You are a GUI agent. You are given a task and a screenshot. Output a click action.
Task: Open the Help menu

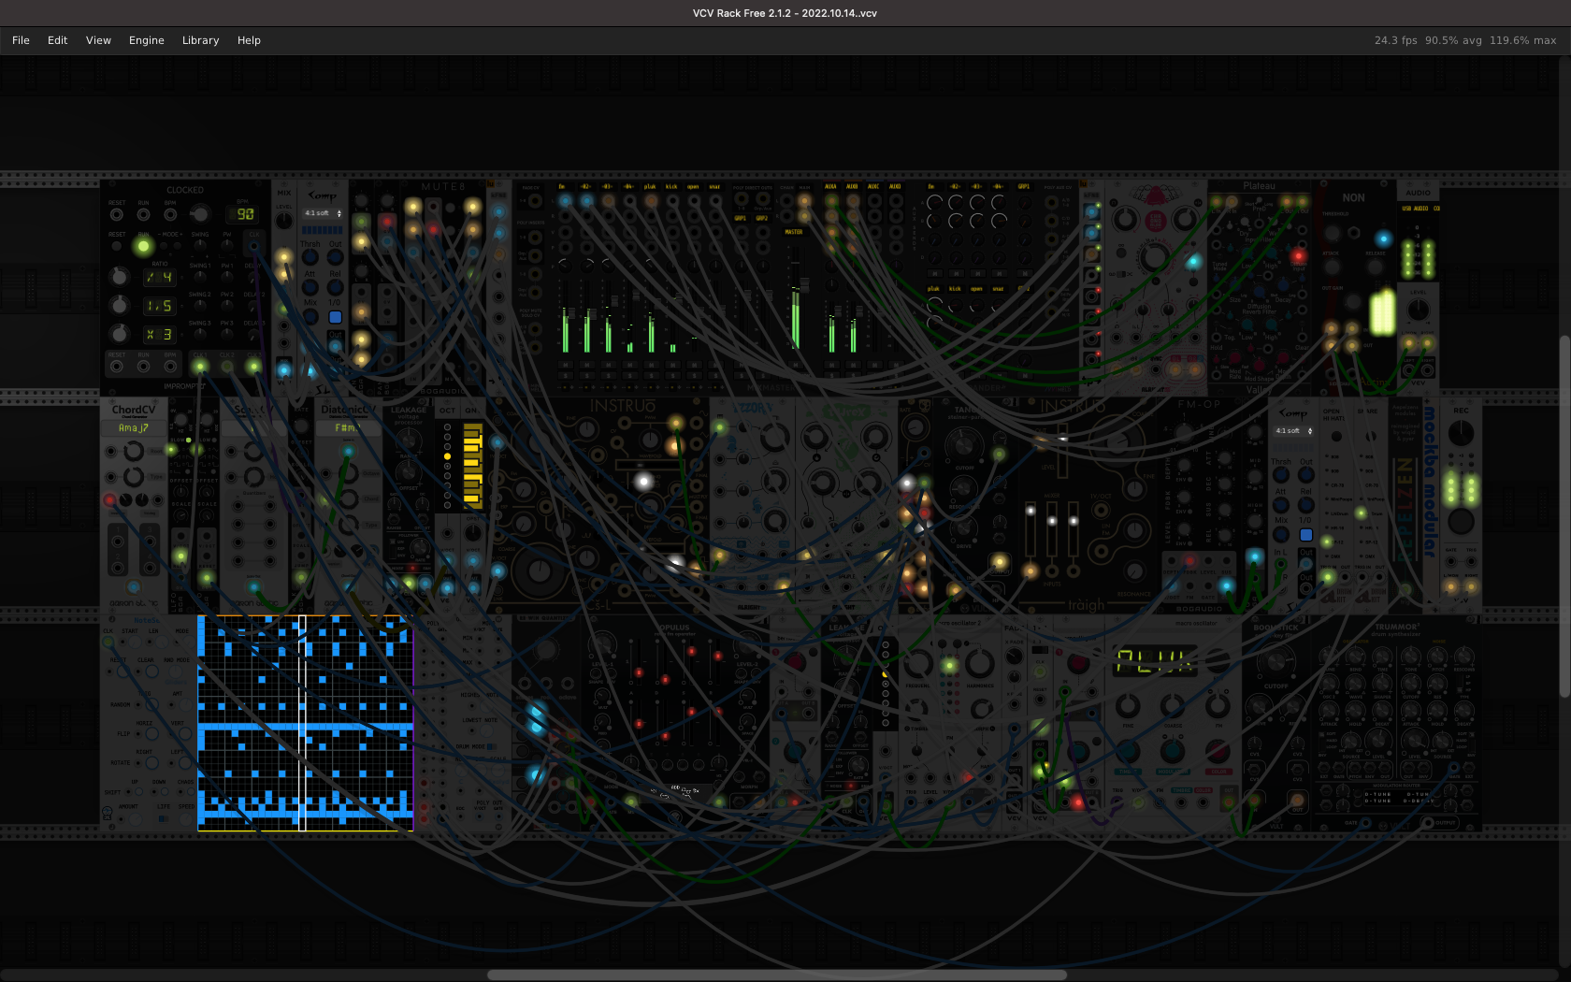pos(249,40)
